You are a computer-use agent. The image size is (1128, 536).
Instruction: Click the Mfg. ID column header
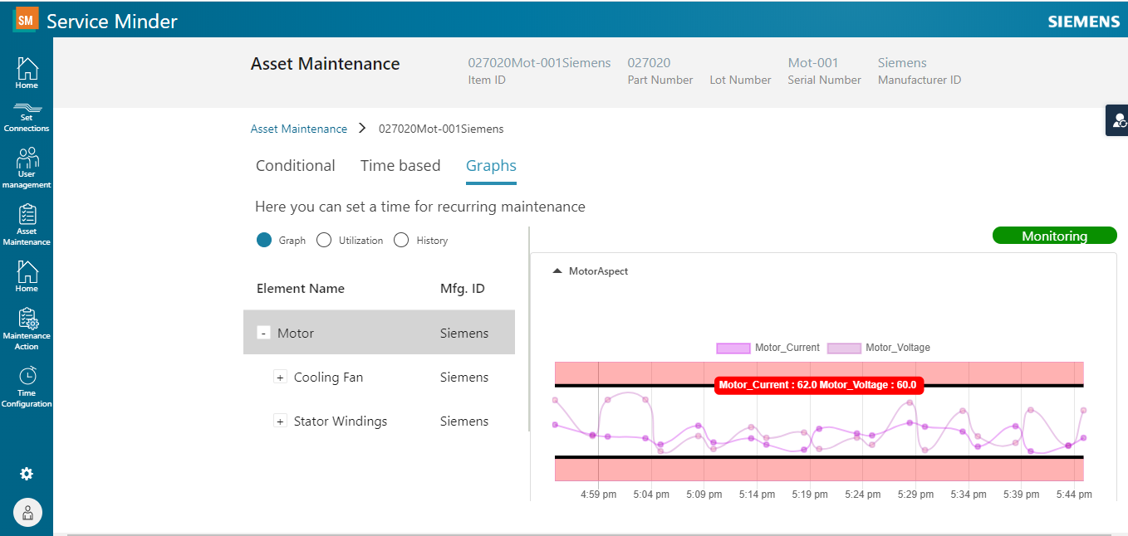tap(463, 289)
